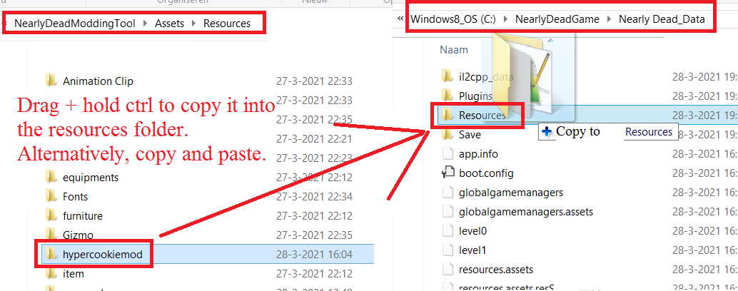Click the date 28-3-2021 16:04 for hypercookiemod
The image size is (738, 291).
(315, 255)
